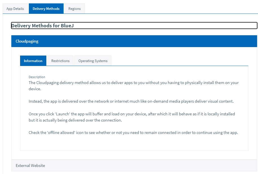Click the sentence starting 'Check the offline allowed'
The image size is (258, 174).
pyautogui.click(x=133, y=133)
